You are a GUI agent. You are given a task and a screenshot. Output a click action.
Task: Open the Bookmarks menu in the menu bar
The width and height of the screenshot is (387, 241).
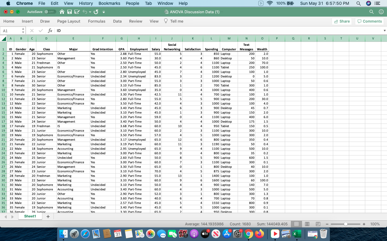click(109, 3)
